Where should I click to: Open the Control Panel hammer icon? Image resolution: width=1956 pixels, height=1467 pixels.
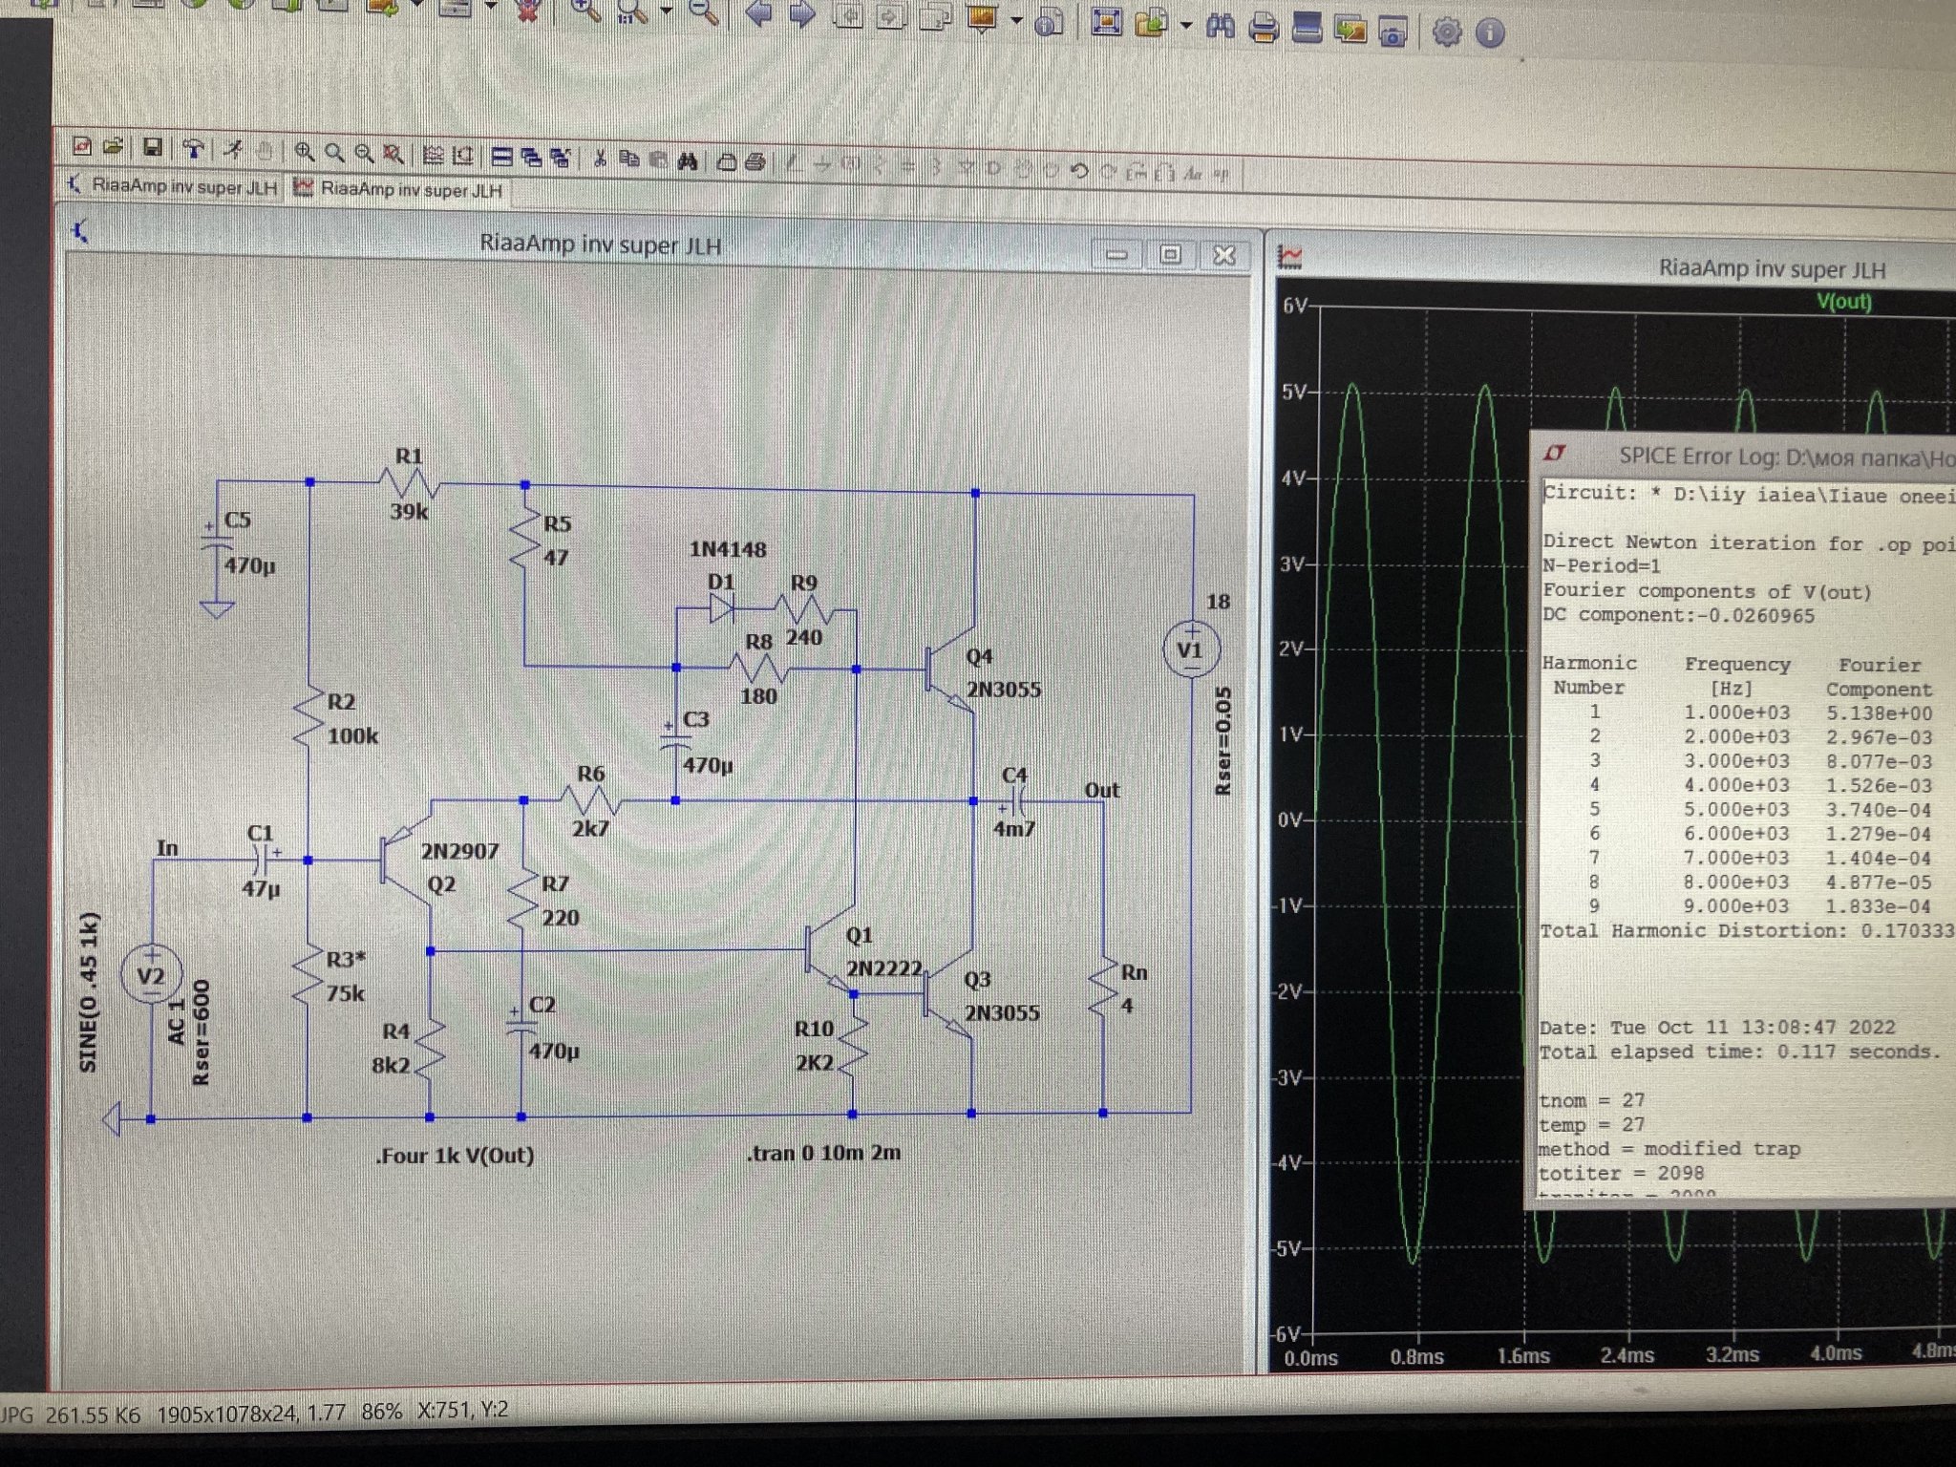tap(194, 149)
